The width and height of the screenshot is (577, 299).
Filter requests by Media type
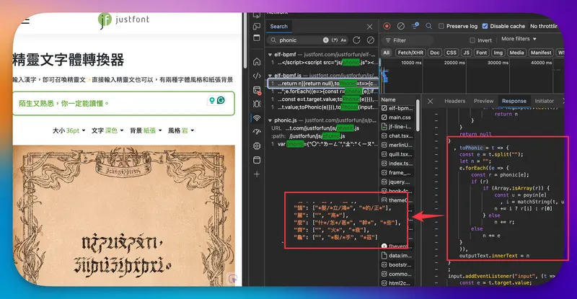click(516, 53)
